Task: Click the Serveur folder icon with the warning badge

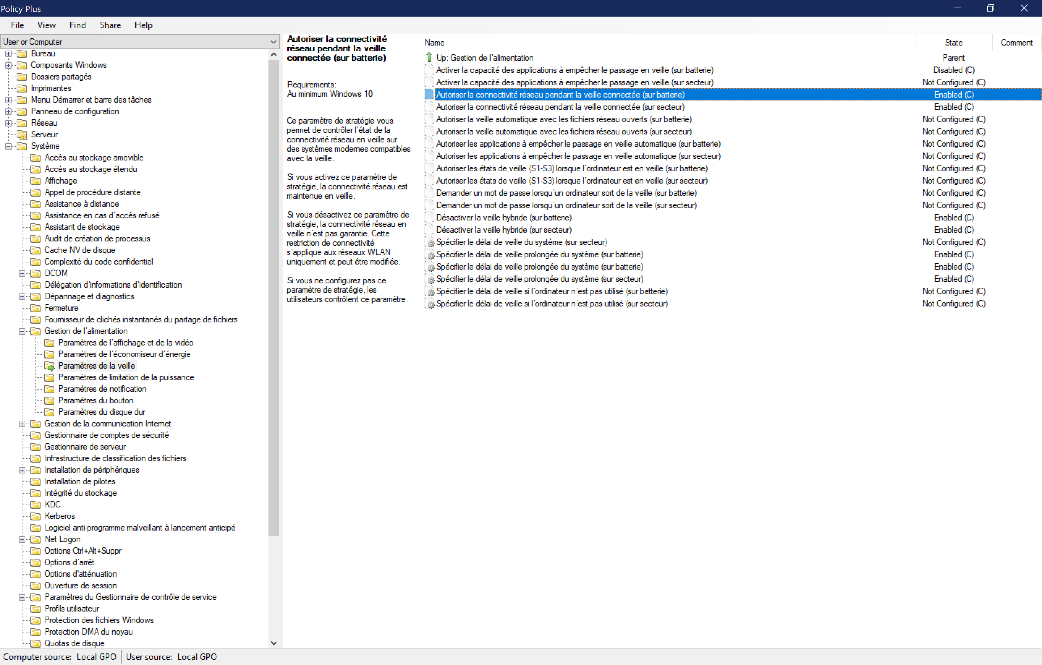Action: tap(22, 134)
